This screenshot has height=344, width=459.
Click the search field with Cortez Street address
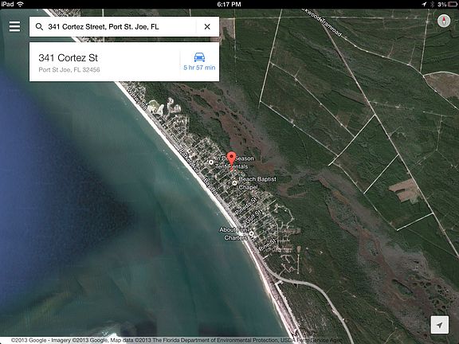[x=124, y=26]
